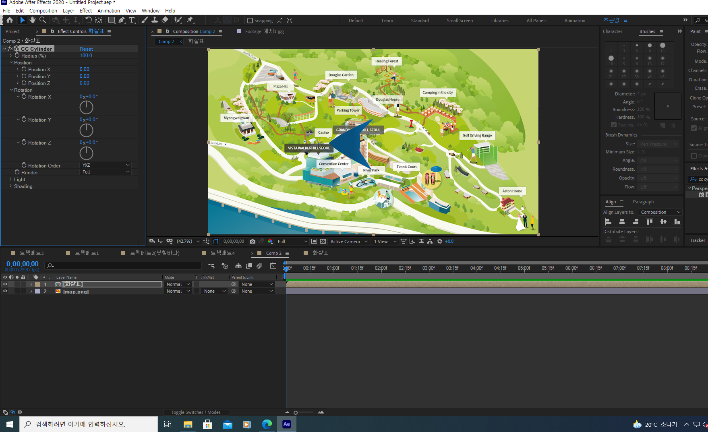Screen dimensions: 708x432
Task: Open the Effect menu
Action: [86, 11]
